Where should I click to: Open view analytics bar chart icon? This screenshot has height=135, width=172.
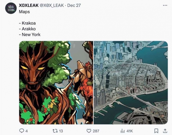click(123, 131)
